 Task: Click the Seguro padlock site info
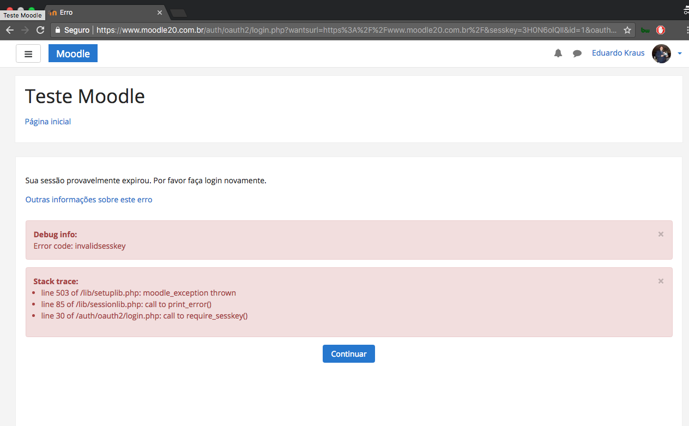pos(72,30)
